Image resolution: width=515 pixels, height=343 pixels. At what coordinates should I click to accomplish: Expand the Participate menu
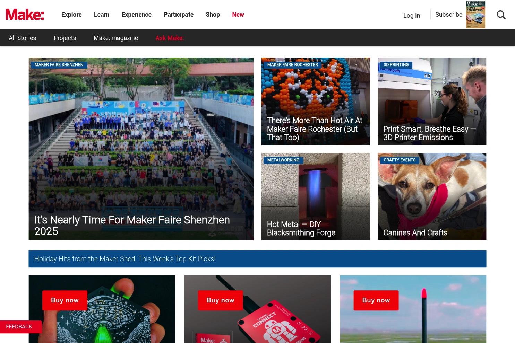[179, 15]
